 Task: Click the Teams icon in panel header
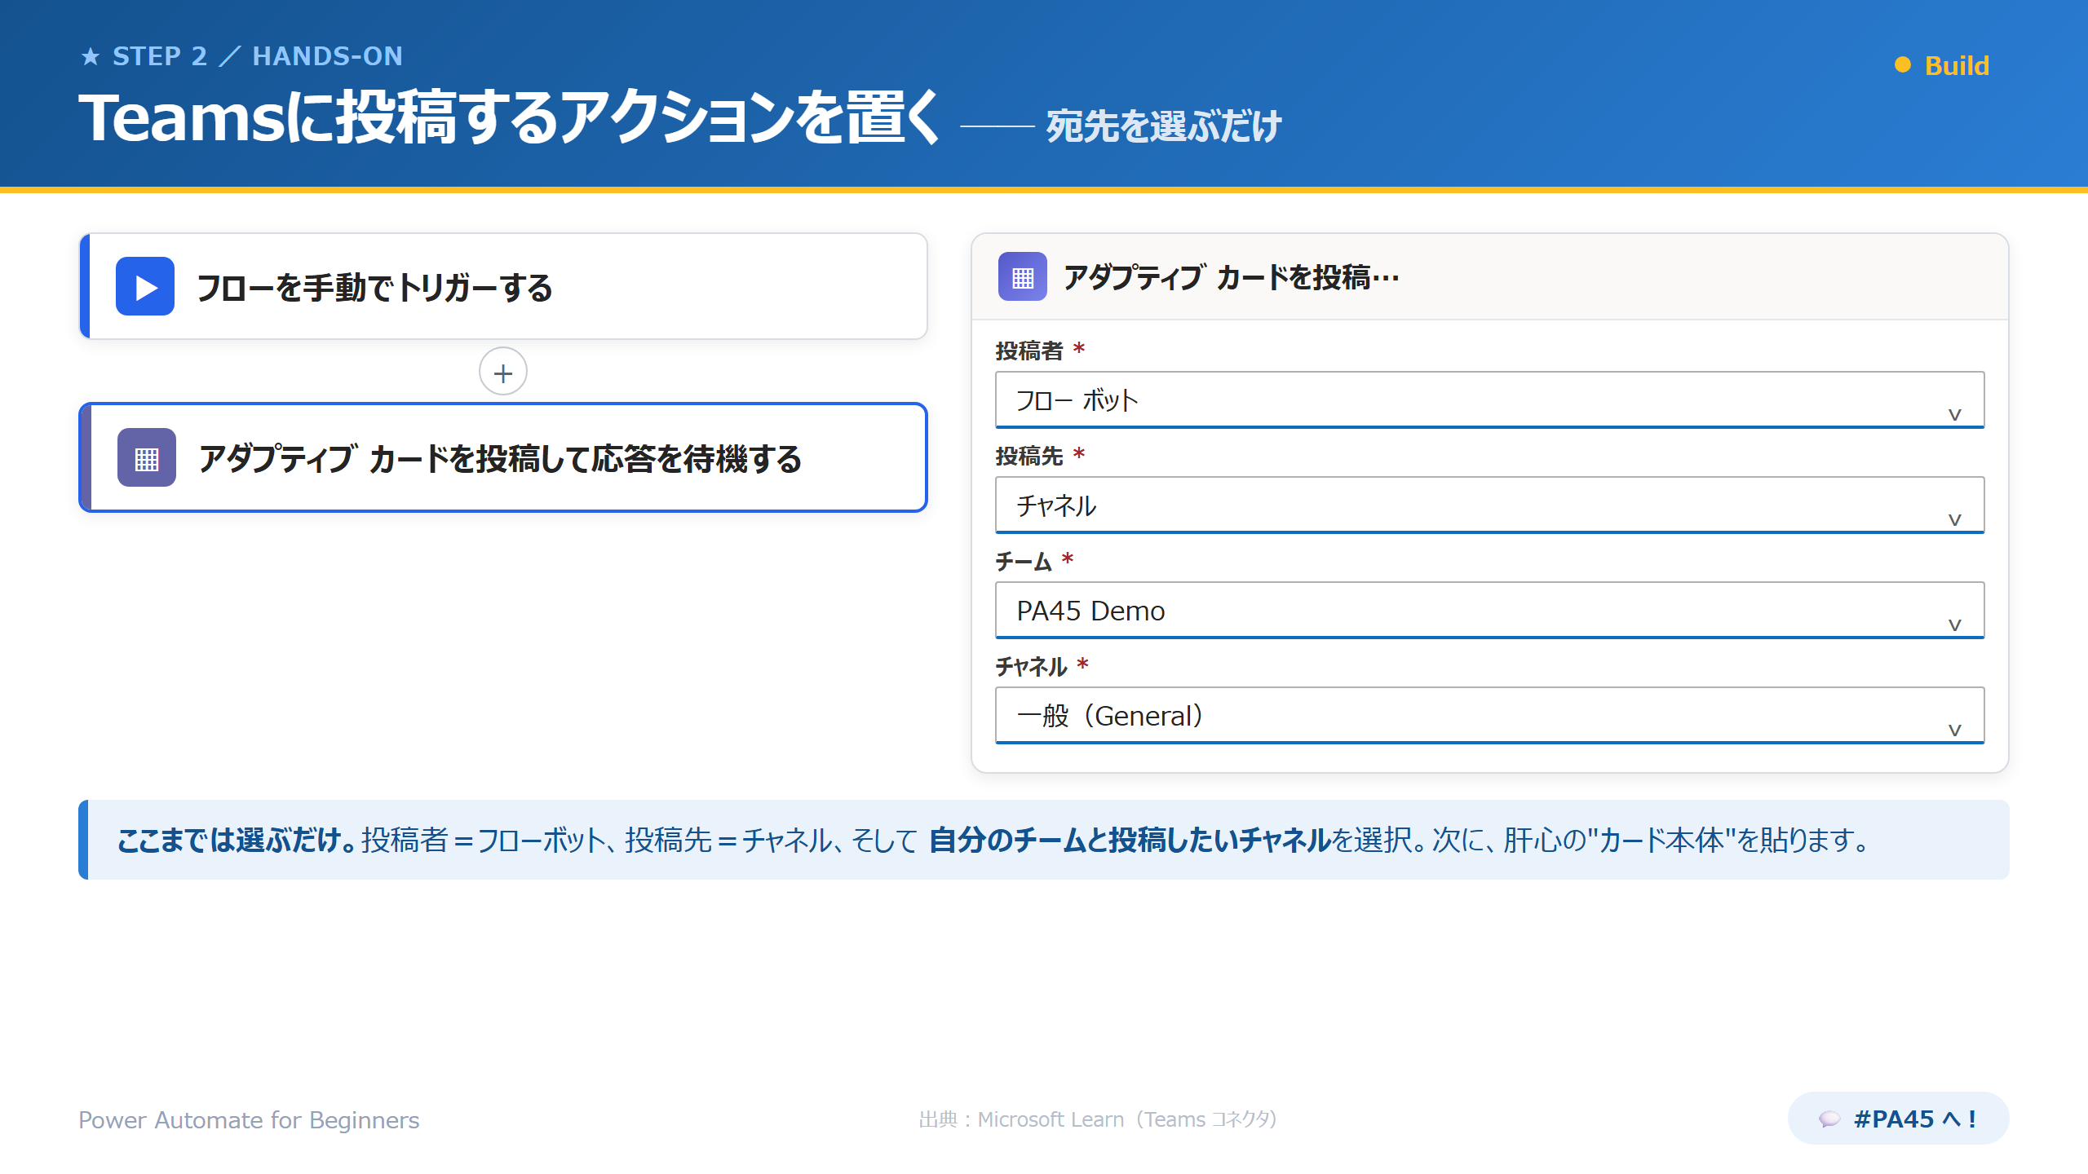[1023, 276]
